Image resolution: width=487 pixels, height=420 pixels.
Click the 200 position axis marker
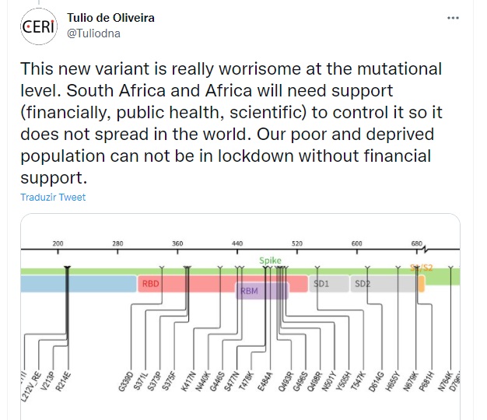tap(58, 243)
